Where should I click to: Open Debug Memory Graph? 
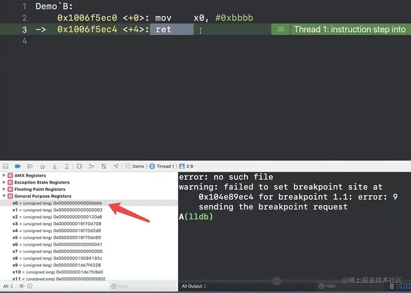pos(91,166)
